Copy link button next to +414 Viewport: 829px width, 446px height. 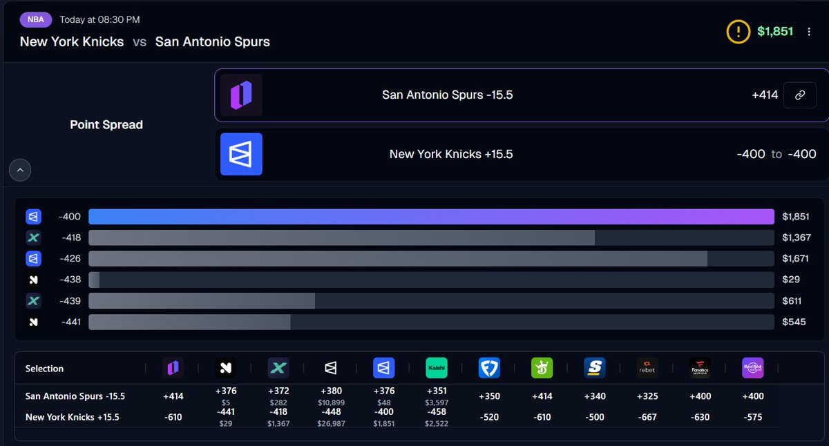click(x=800, y=95)
